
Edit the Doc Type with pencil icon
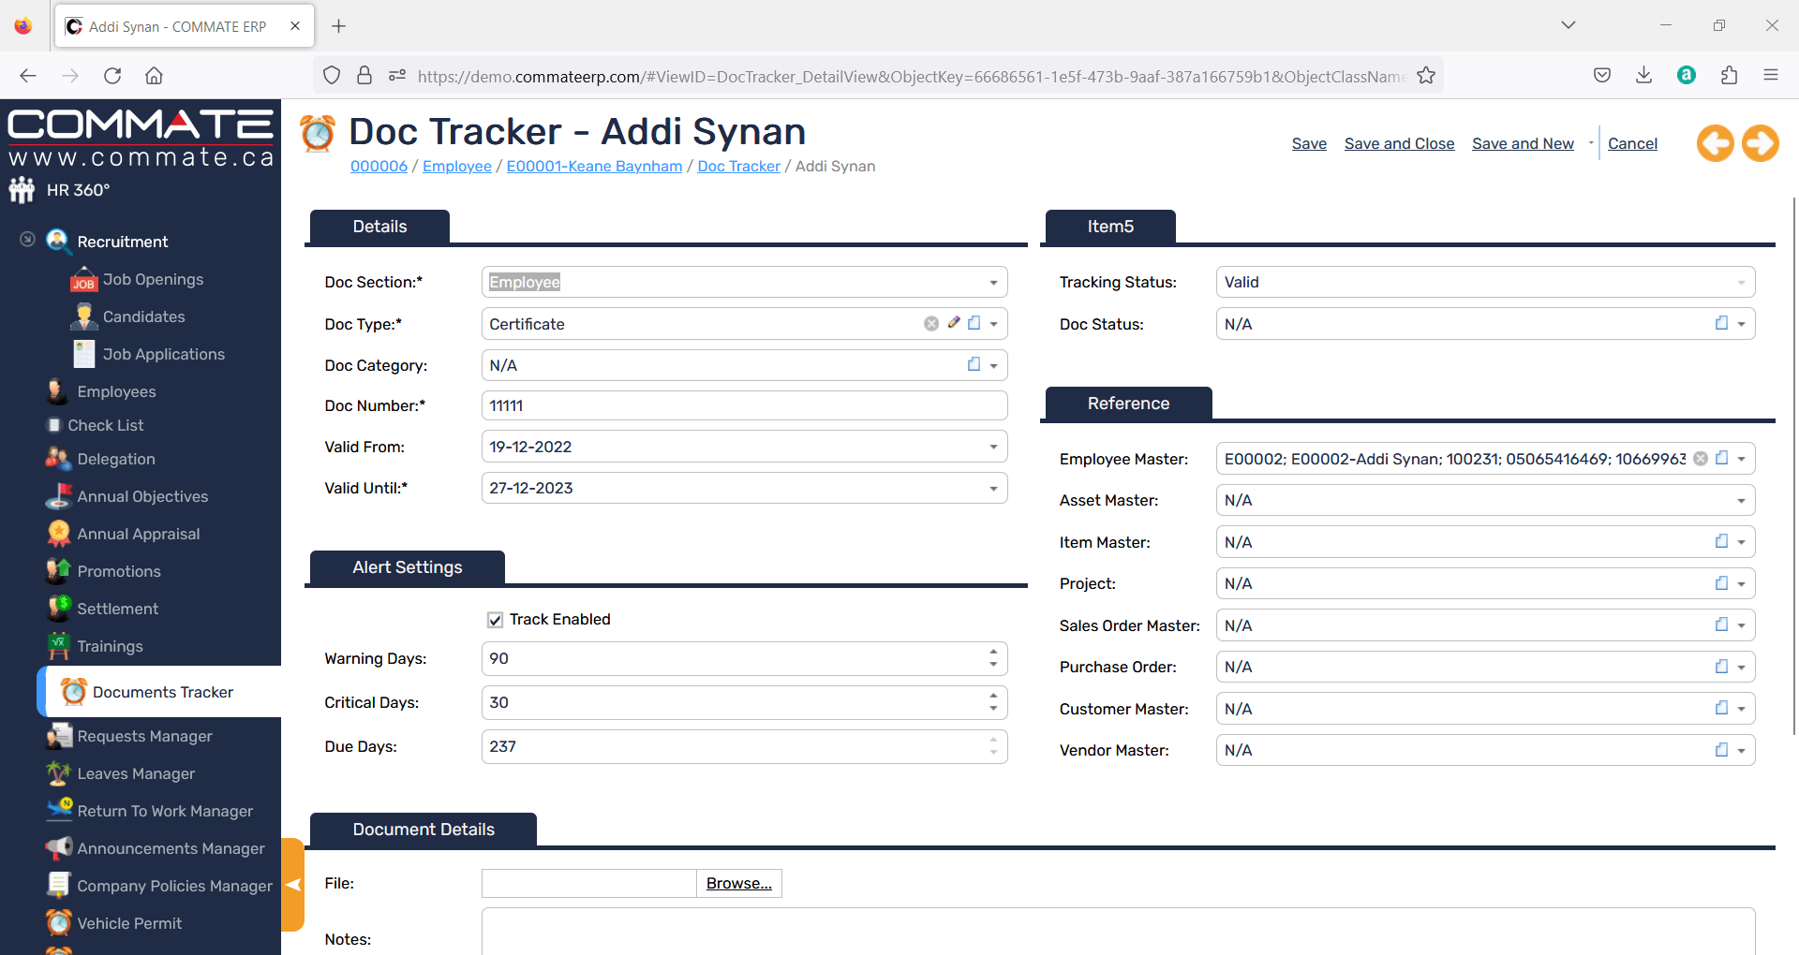(954, 323)
